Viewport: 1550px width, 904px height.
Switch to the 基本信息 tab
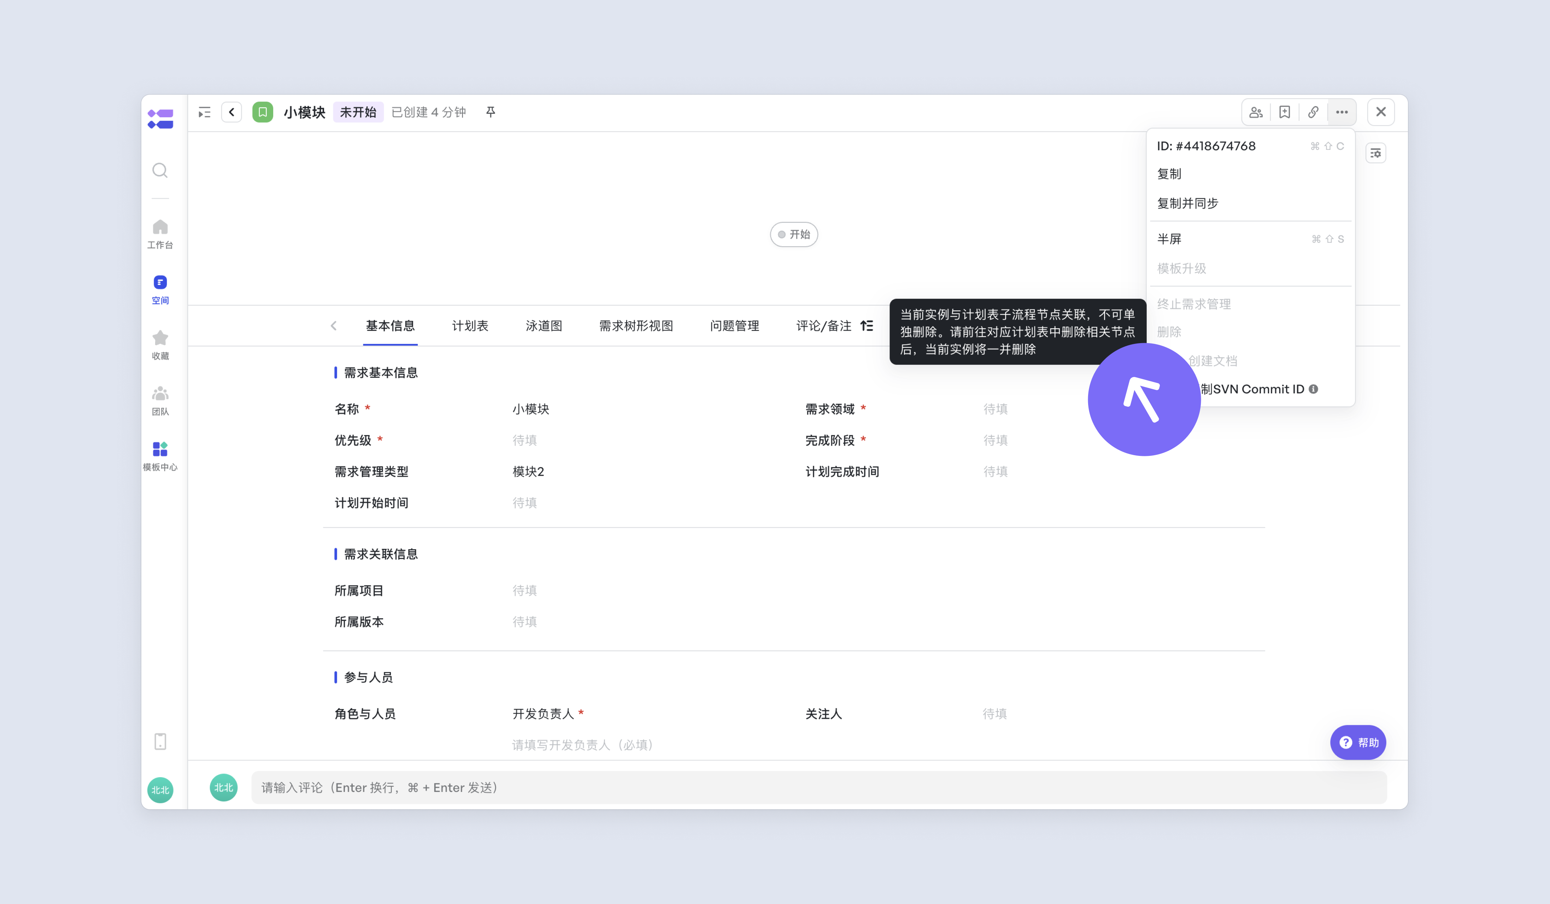point(390,326)
